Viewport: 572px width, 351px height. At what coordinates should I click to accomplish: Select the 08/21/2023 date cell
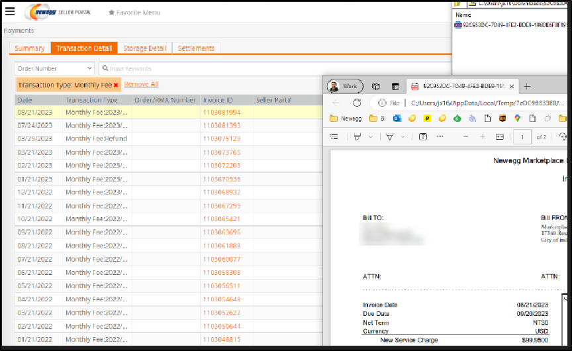click(34, 113)
